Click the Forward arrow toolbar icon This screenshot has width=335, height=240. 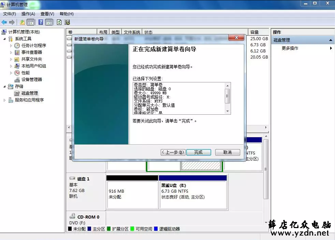pyautogui.click(x=12, y=22)
